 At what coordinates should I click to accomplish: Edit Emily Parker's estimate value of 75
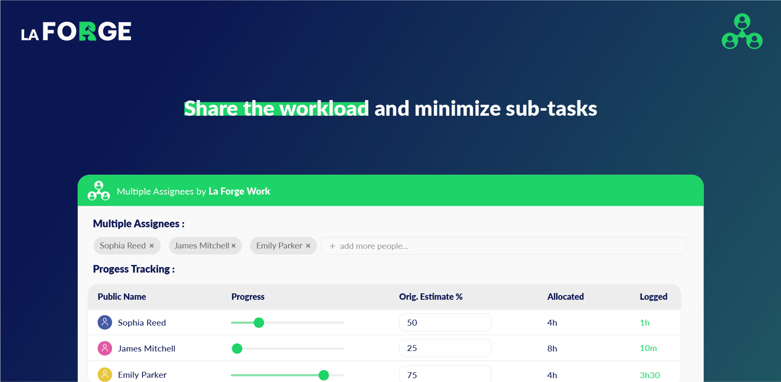click(445, 375)
